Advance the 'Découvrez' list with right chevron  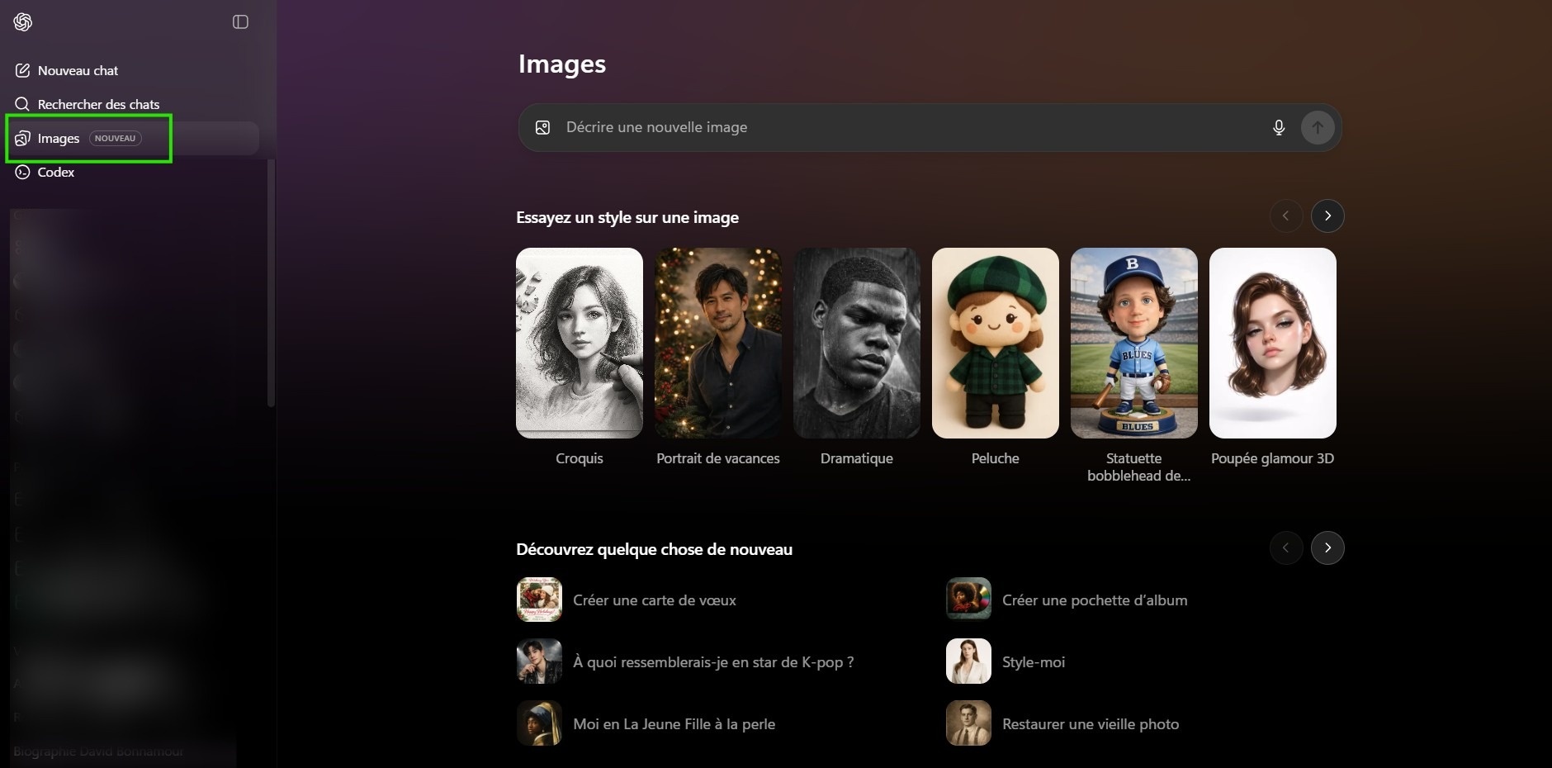click(1327, 548)
